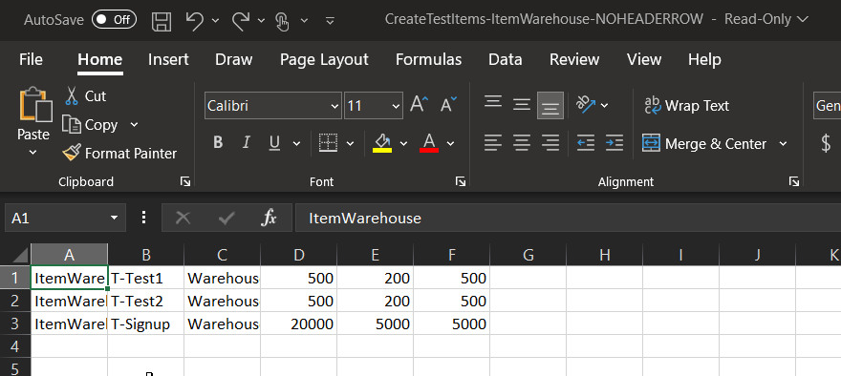Click the Middle Align icon
Screen dimensions: 841x376
click(522, 104)
